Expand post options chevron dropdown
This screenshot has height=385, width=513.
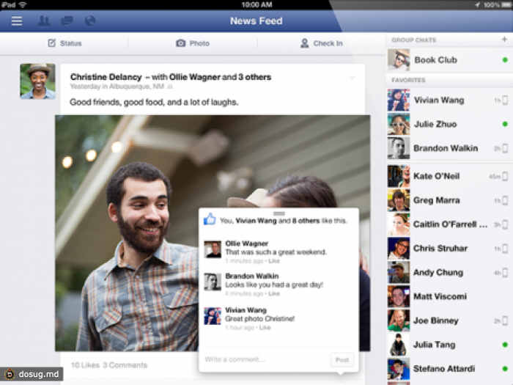[352, 78]
